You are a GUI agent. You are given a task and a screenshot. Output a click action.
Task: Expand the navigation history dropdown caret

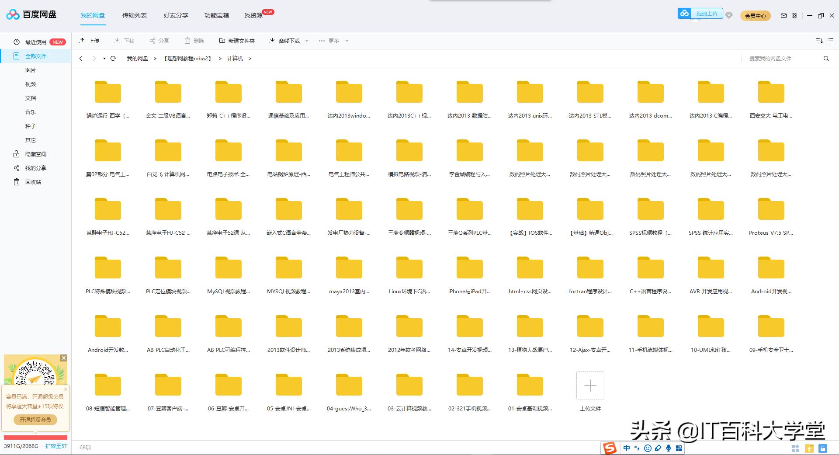(x=104, y=58)
